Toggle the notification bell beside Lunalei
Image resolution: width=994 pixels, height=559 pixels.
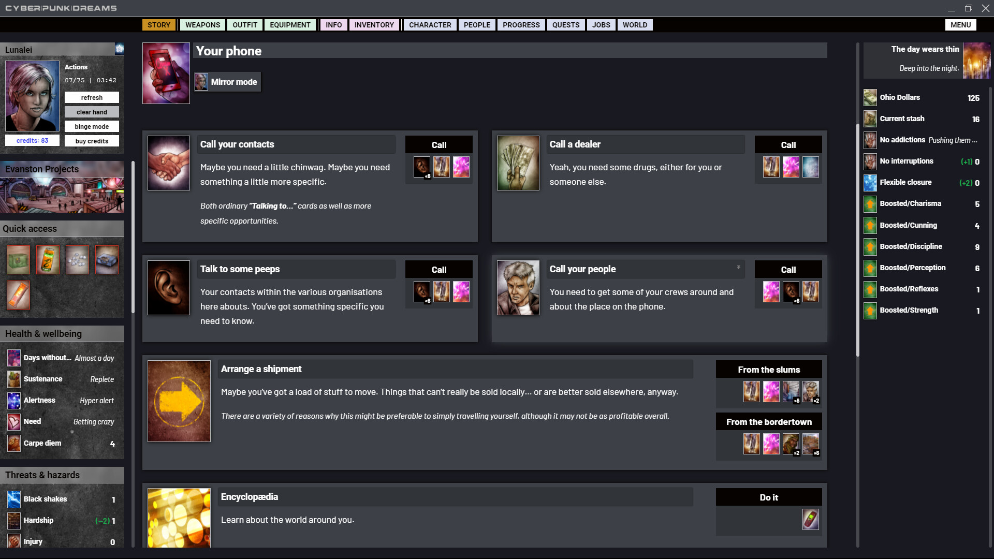click(120, 48)
